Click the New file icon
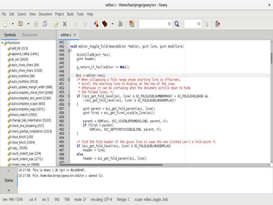 5,24
